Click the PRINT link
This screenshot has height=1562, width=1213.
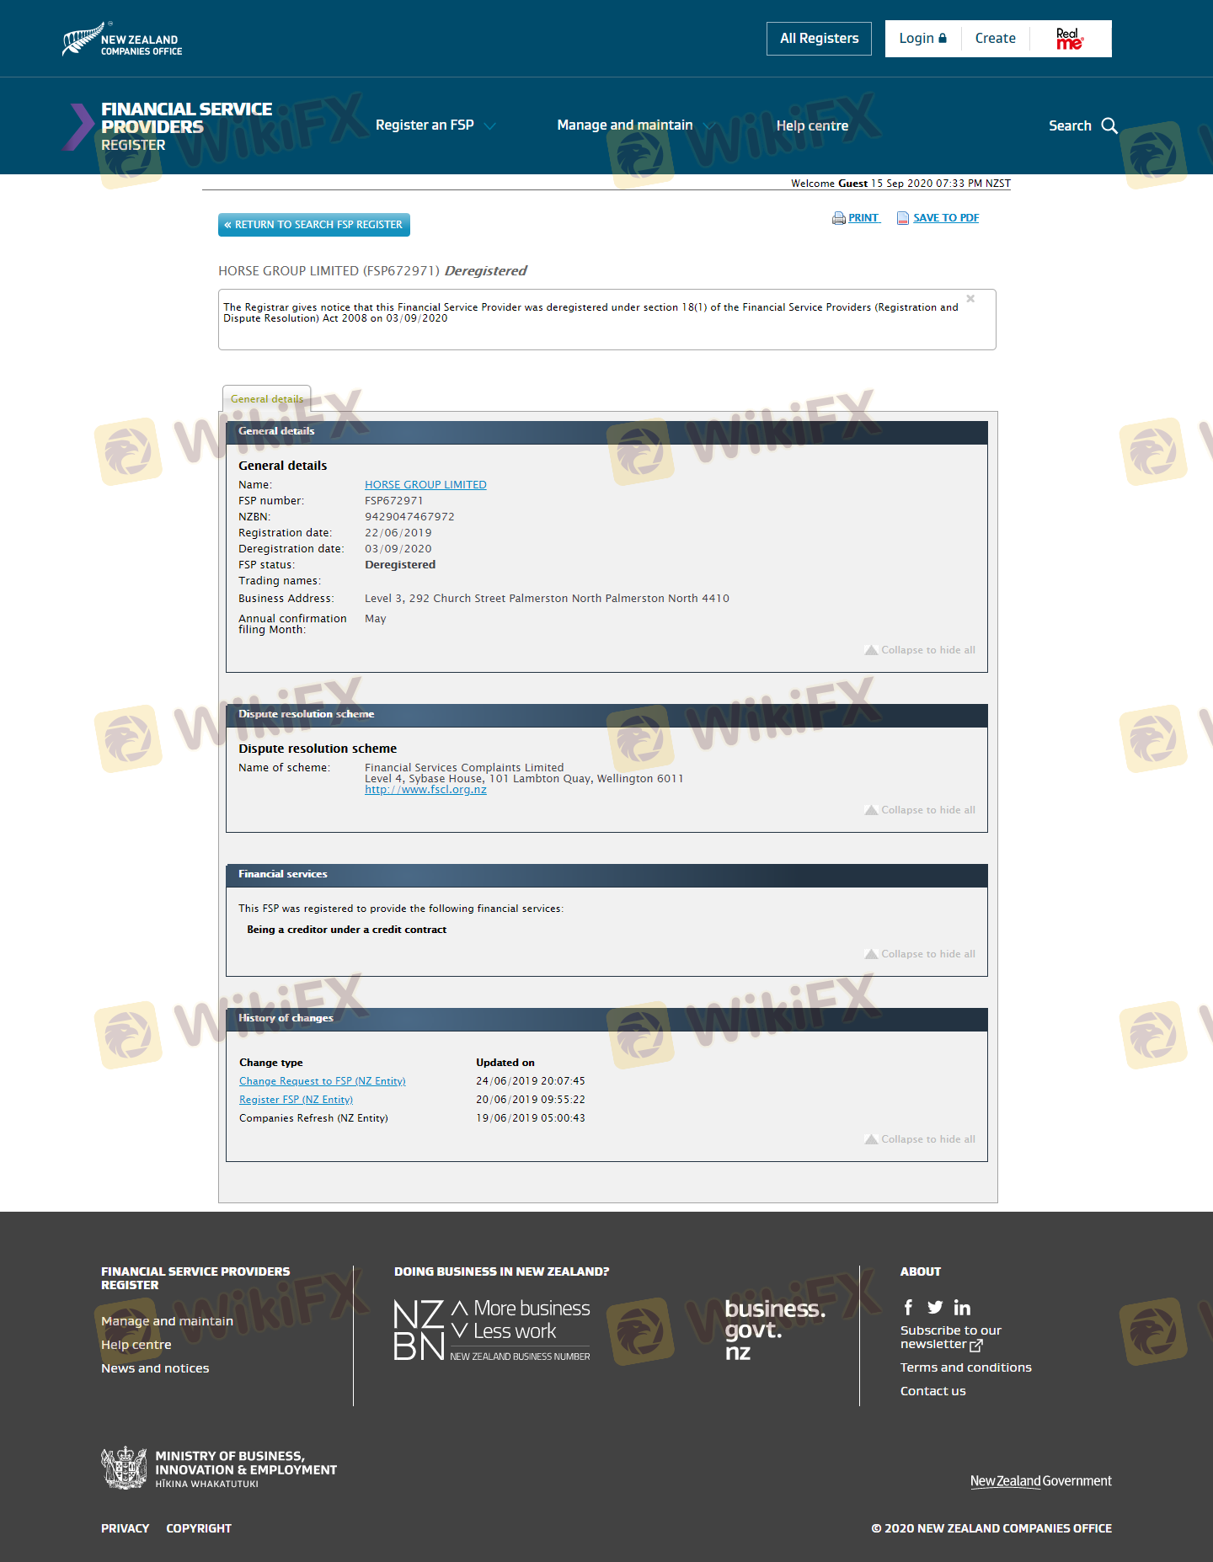[x=863, y=218]
